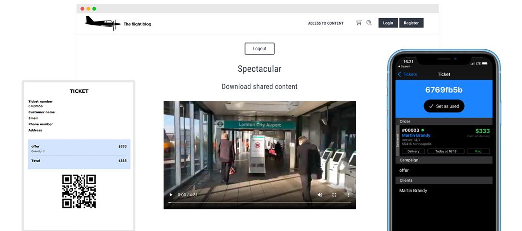Tap the Search back link on phone
Viewport: 522px width, 231px height.
[x=404, y=66]
